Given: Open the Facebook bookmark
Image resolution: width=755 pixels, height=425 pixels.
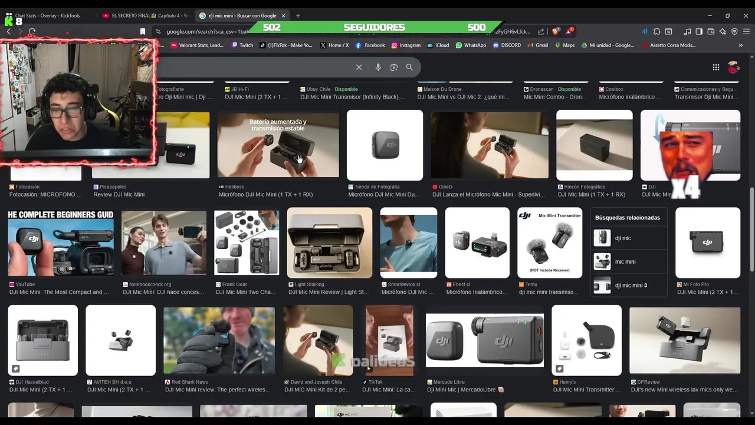Looking at the screenshot, I should 370,45.
